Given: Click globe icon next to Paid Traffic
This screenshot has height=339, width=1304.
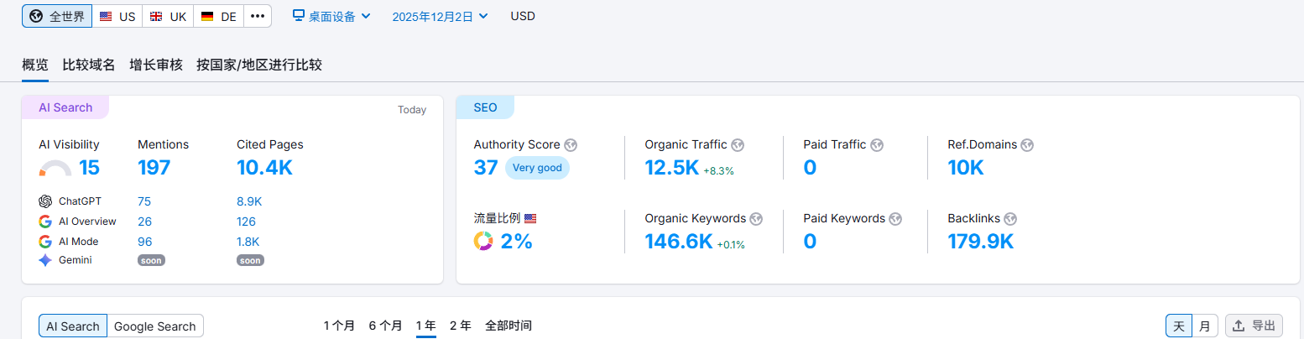Looking at the screenshot, I should tap(877, 145).
